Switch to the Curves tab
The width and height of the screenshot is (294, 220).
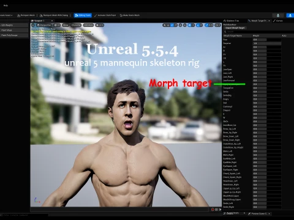point(278,21)
